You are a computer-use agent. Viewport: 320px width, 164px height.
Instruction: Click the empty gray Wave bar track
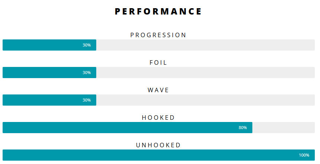tap(205, 100)
